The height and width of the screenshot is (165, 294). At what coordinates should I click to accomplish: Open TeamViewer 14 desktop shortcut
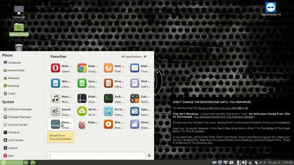[271, 9]
